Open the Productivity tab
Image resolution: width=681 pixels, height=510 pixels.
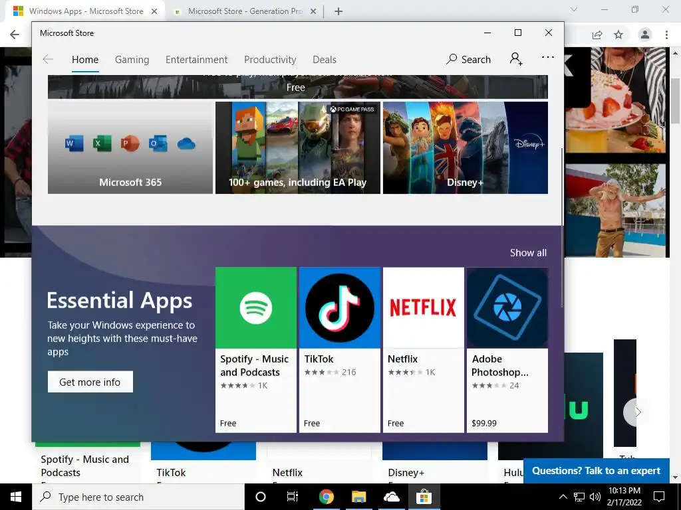pyautogui.click(x=270, y=59)
